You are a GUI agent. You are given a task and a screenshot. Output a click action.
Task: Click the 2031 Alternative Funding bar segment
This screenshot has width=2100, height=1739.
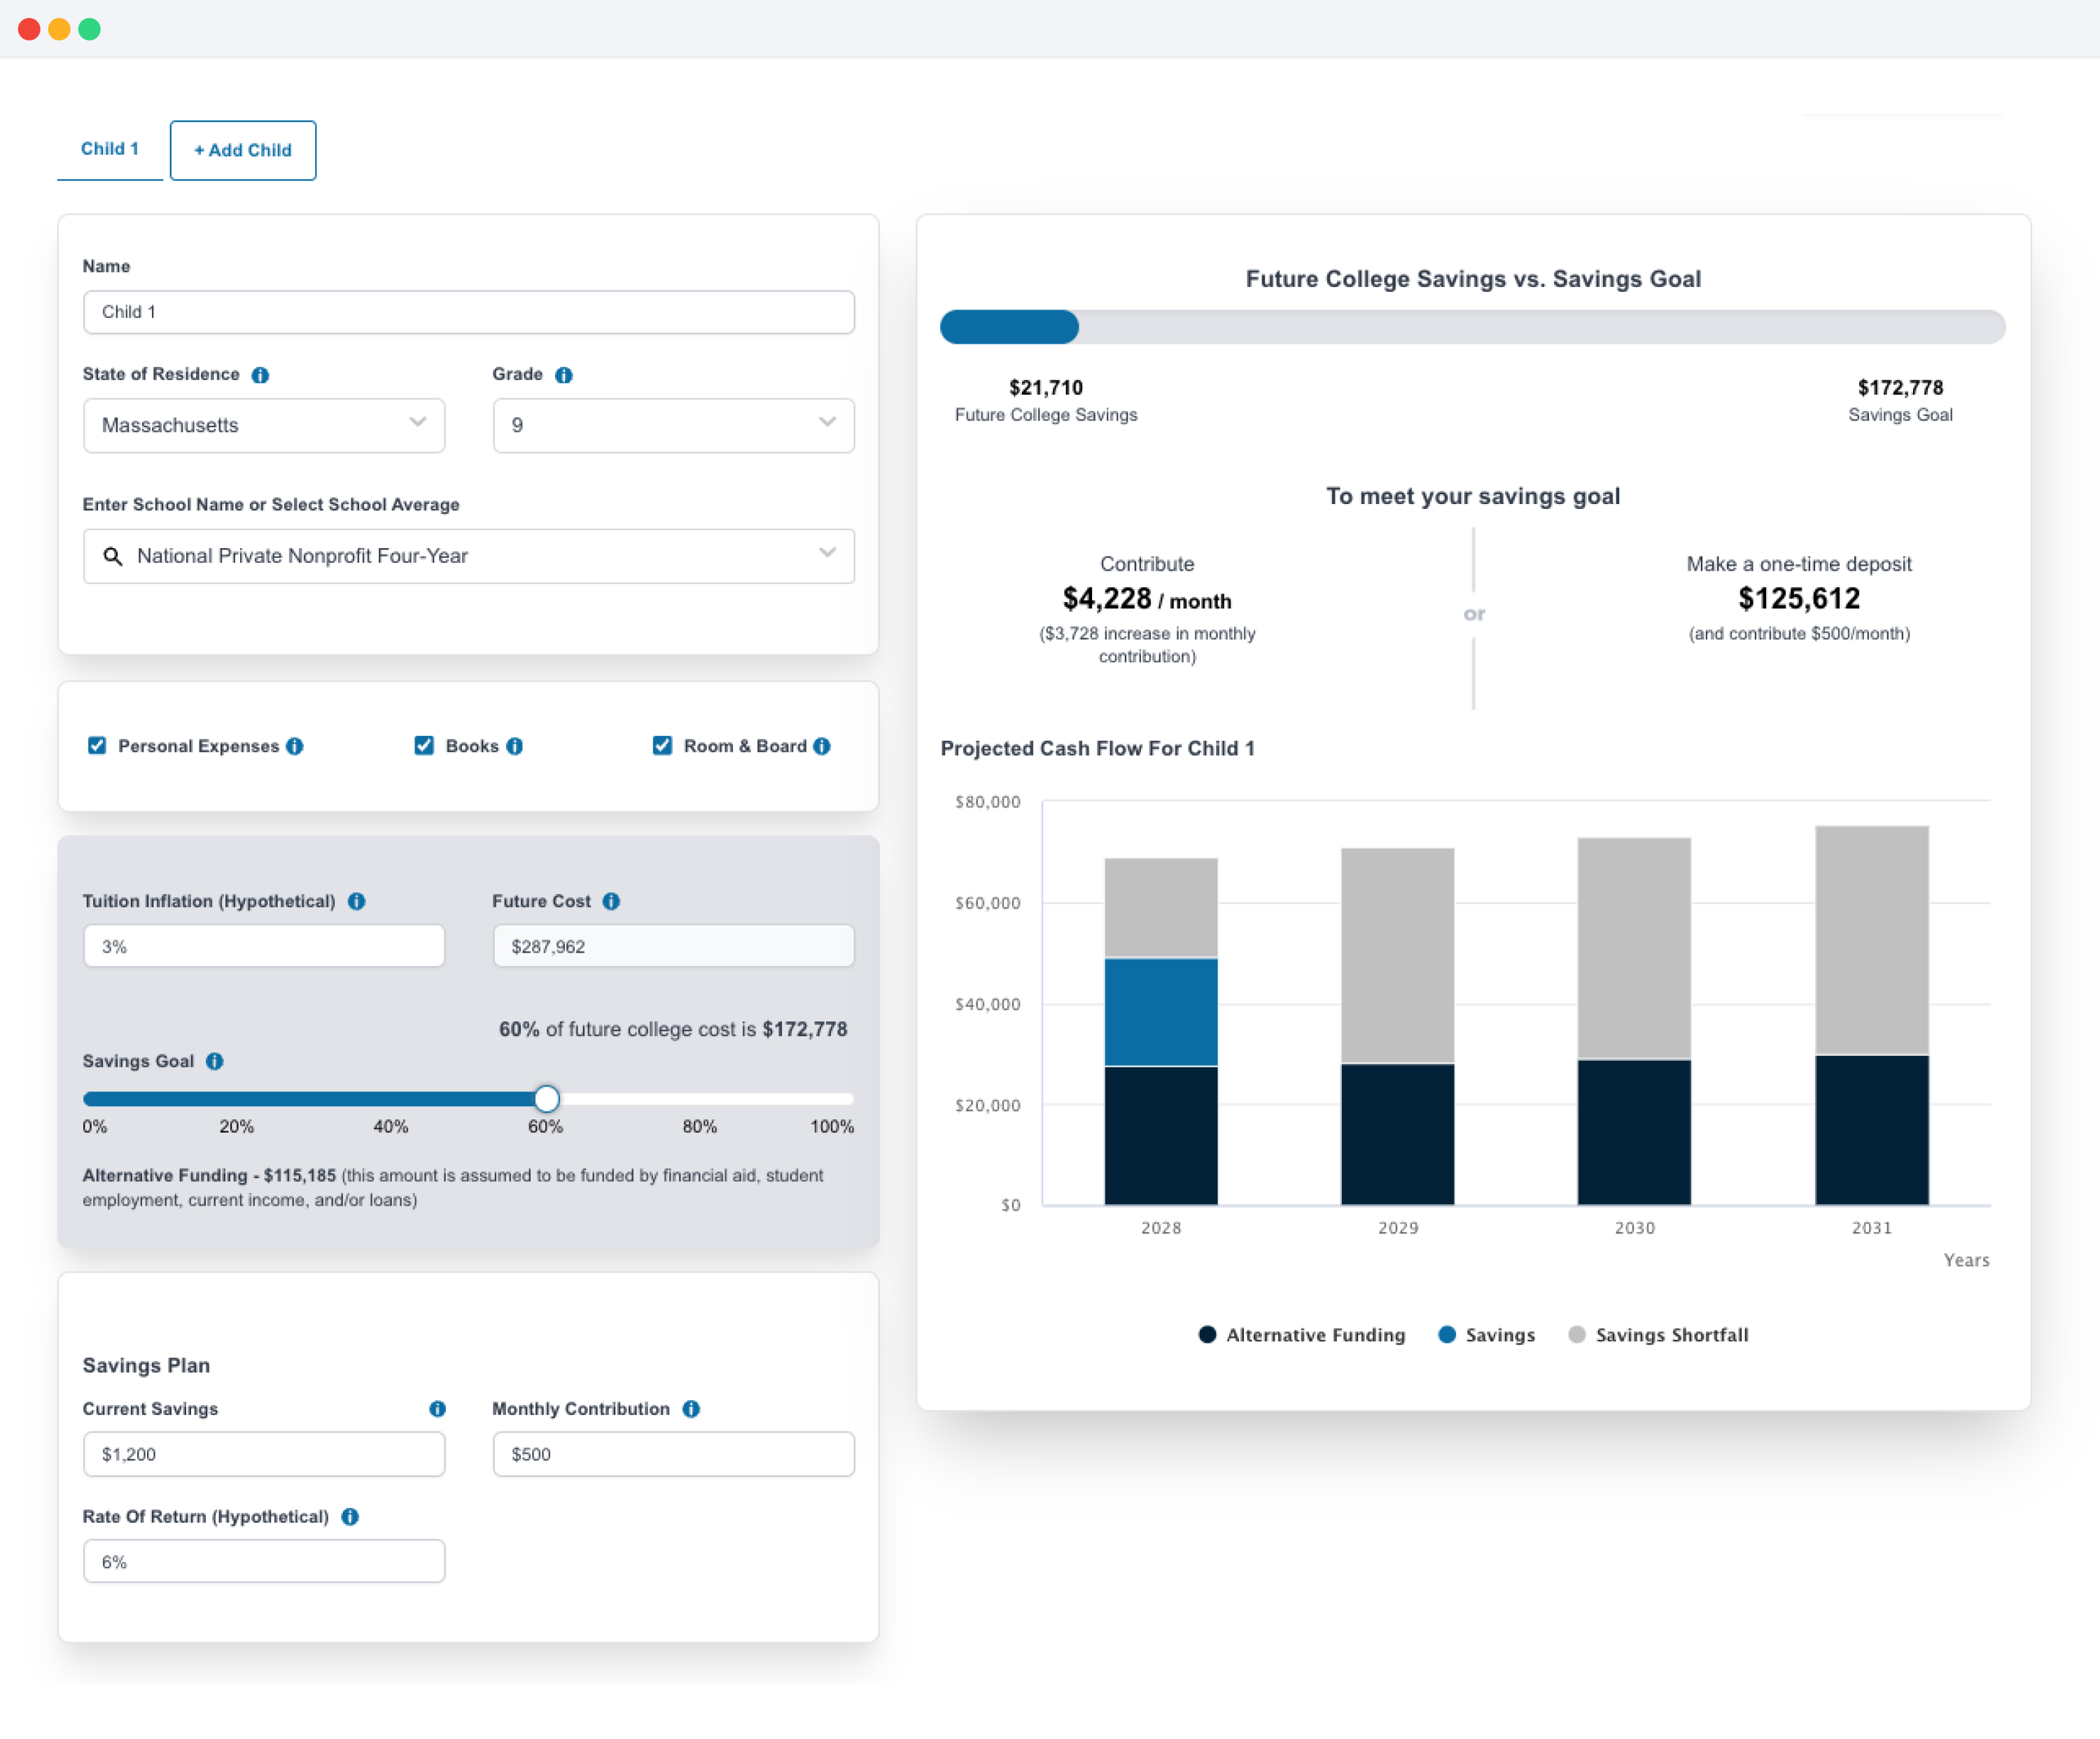(1872, 1130)
